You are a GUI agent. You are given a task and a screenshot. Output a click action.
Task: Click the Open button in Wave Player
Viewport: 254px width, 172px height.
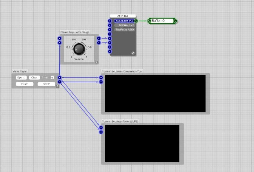click(x=21, y=78)
